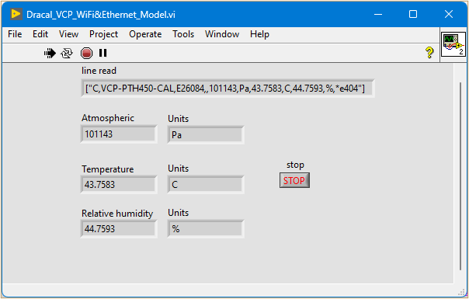Maximize the Dracal VI window

click(x=413, y=14)
